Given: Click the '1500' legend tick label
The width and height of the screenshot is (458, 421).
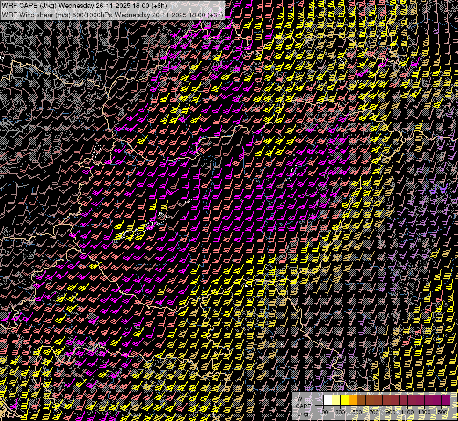Looking at the screenshot, I should point(441,412).
